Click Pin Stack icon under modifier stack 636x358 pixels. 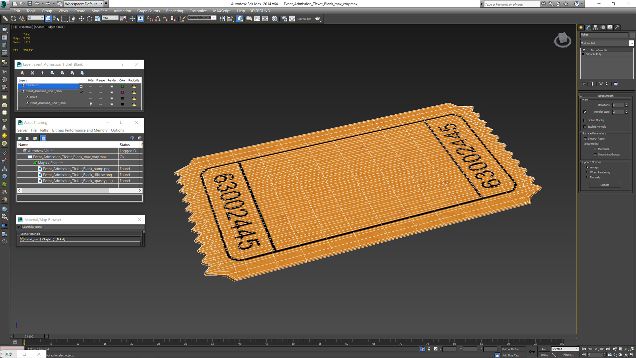(x=584, y=84)
